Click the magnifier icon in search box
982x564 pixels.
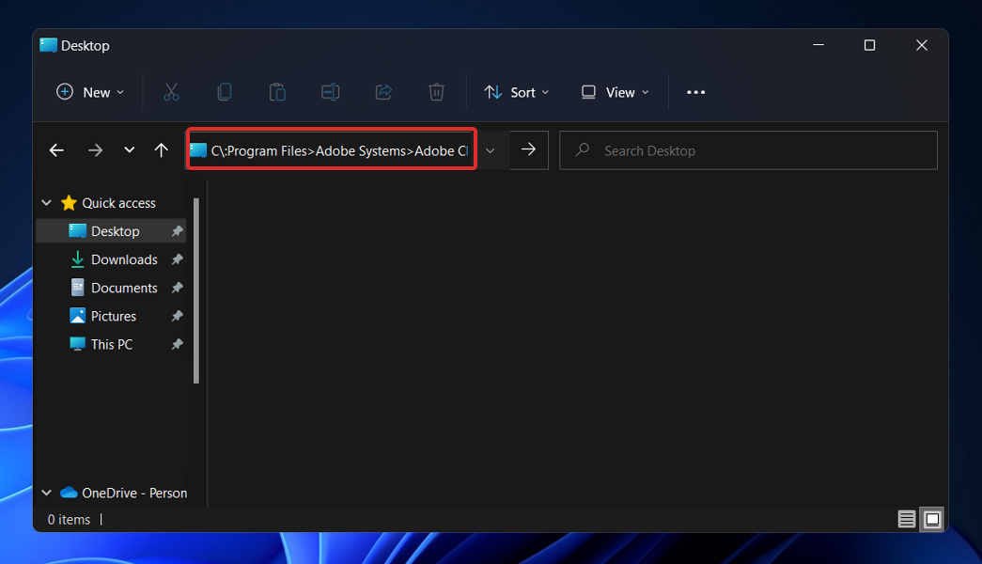pos(583,149)
